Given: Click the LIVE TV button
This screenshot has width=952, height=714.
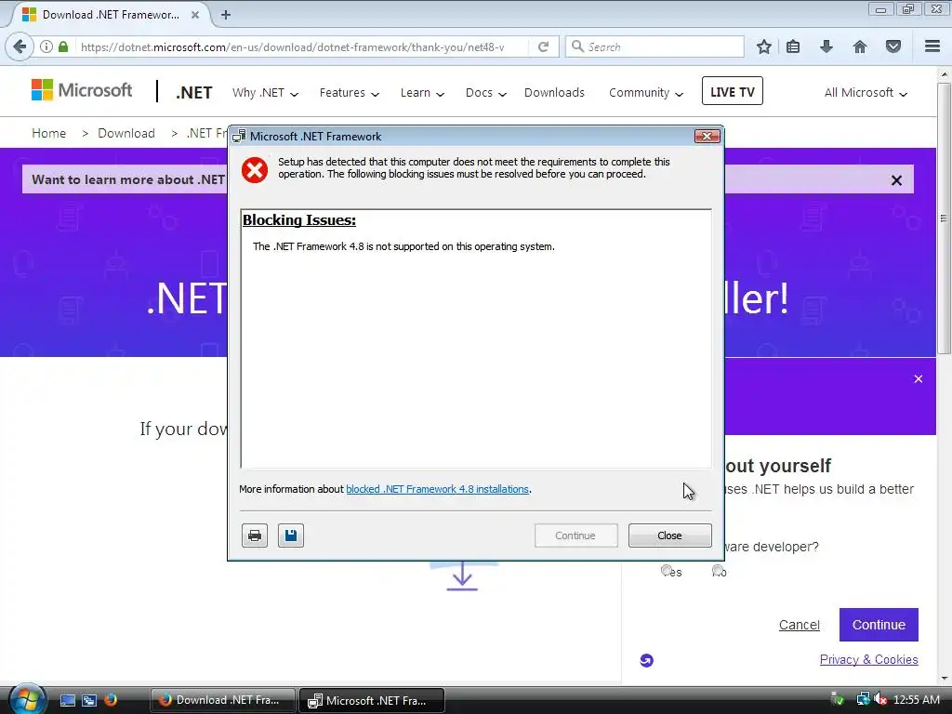Looking at the screenshot, I should (733, 91).
